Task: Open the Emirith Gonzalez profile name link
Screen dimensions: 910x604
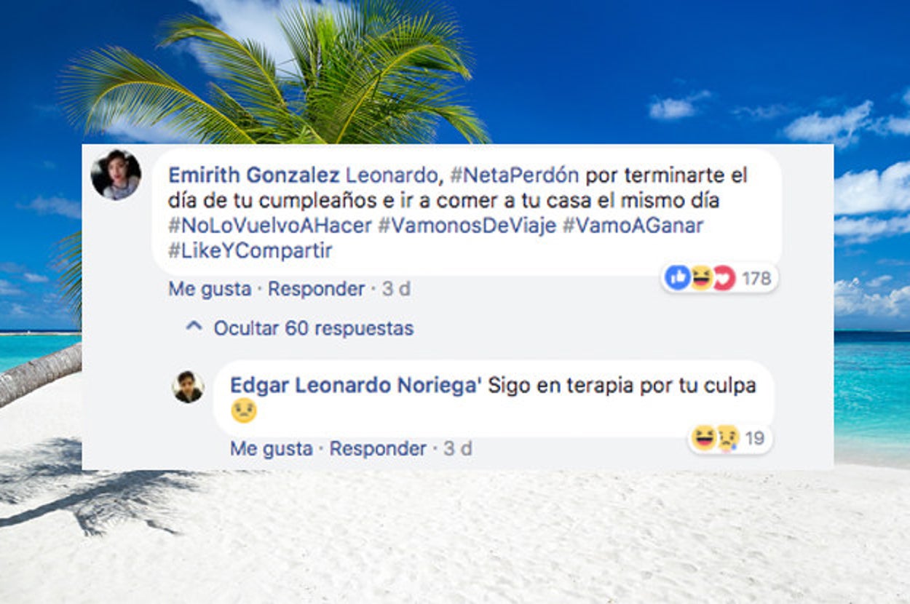Action: 254,175
